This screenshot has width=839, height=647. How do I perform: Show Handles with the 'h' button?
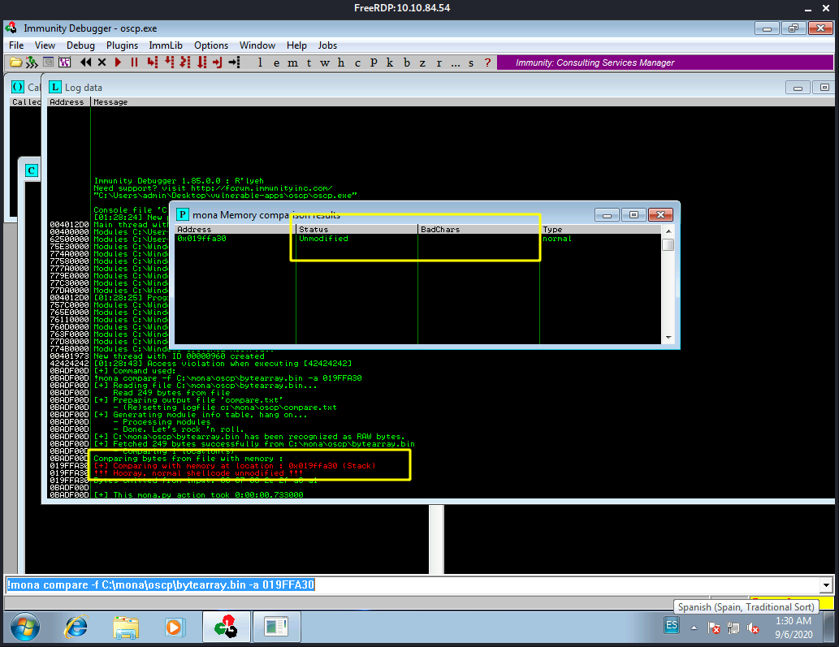pyautogui.click(x=341, y=63)
